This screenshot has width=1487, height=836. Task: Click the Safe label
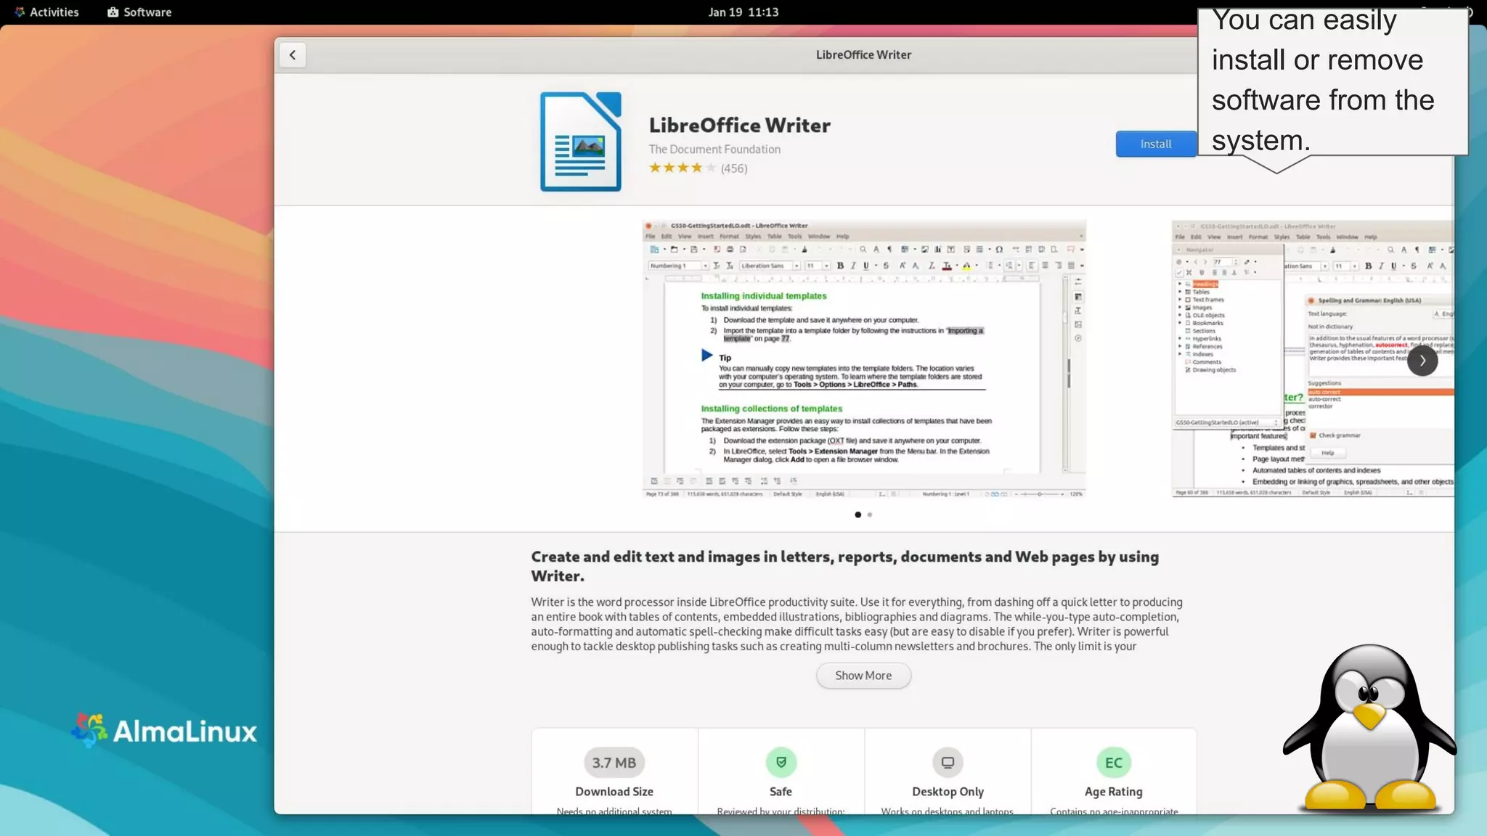coord(781,792)
